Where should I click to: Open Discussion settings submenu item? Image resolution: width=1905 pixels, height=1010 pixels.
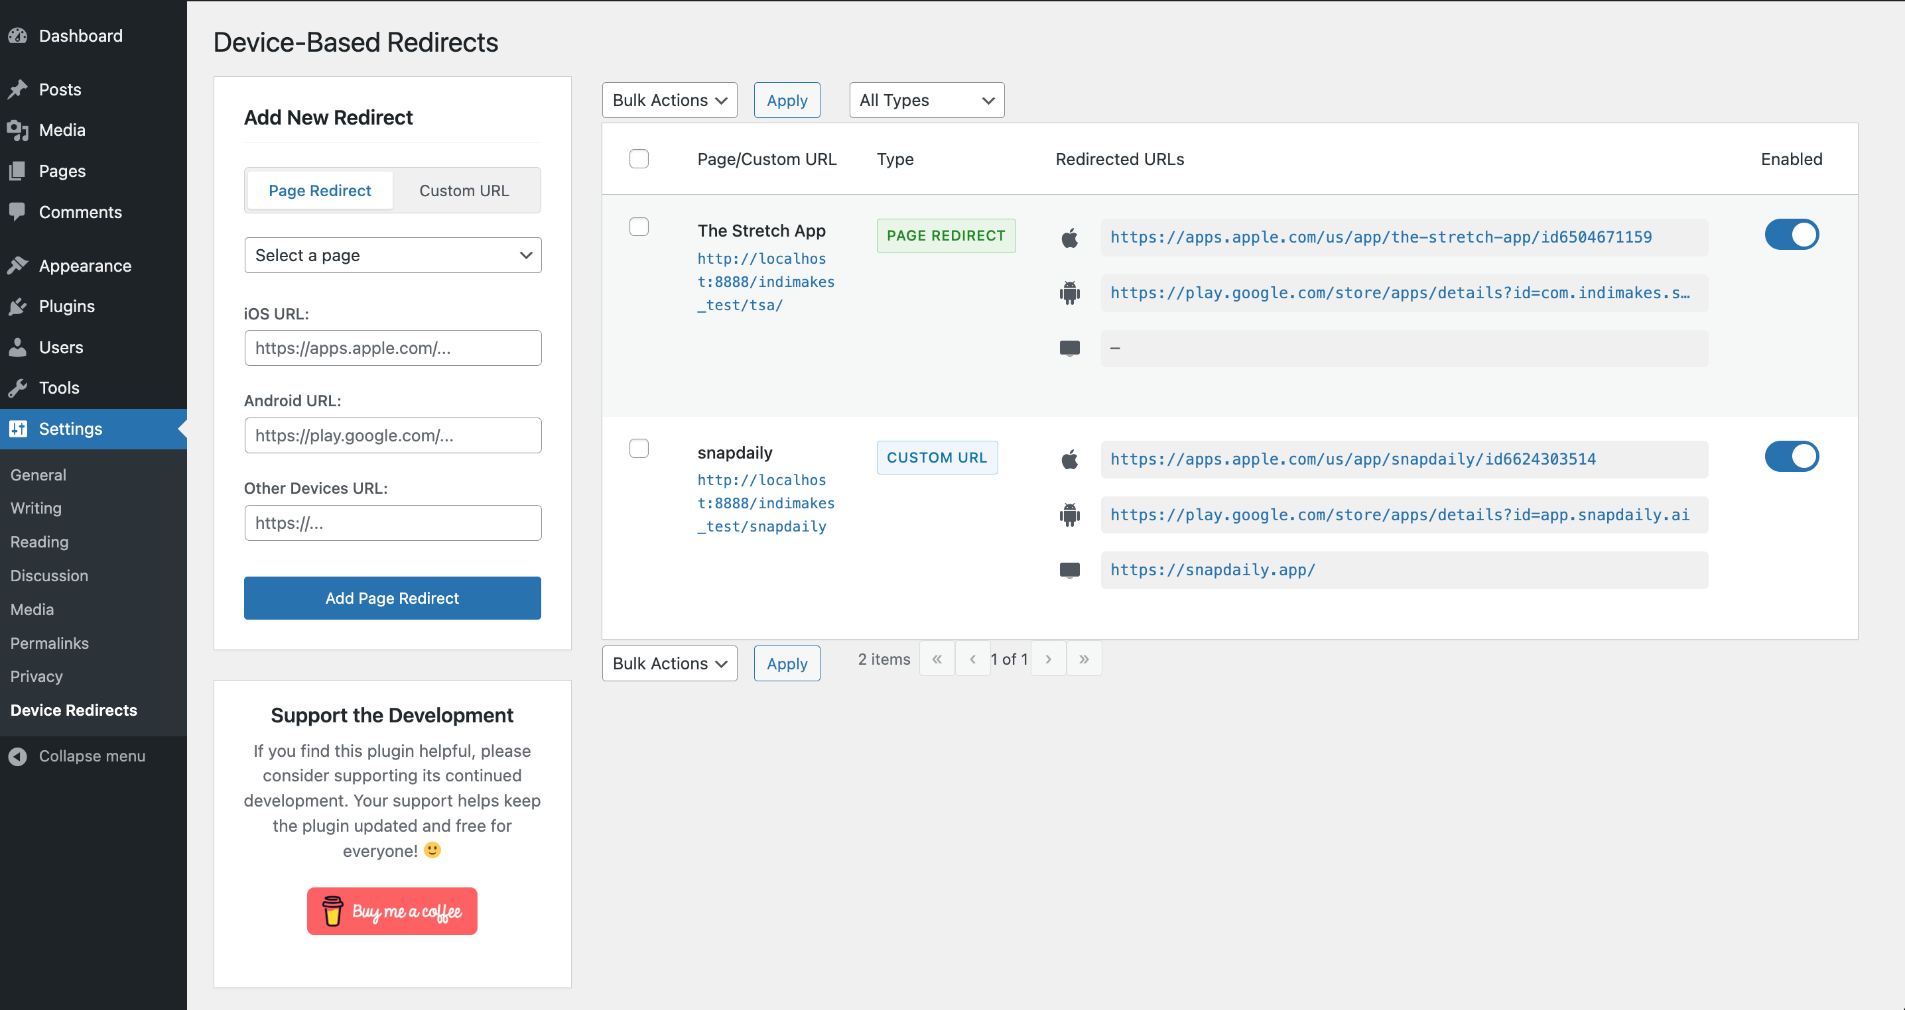[49, 575]
